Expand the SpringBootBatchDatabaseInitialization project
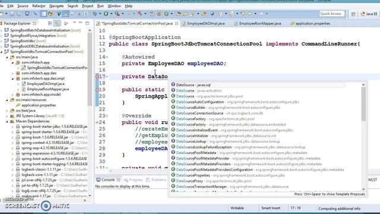 coord(2,30)
